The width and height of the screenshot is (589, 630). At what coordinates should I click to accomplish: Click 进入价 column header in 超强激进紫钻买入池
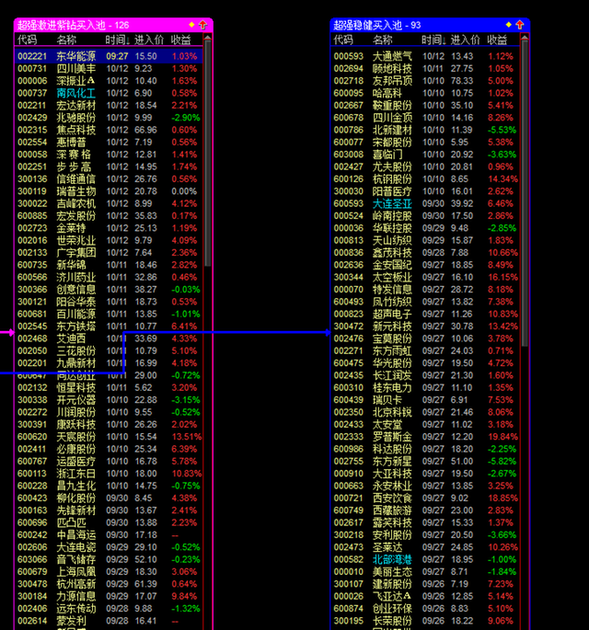point(148,40)
